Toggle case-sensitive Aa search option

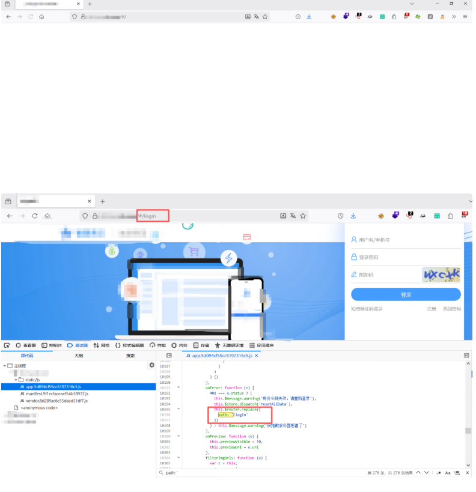coord(448,473)
